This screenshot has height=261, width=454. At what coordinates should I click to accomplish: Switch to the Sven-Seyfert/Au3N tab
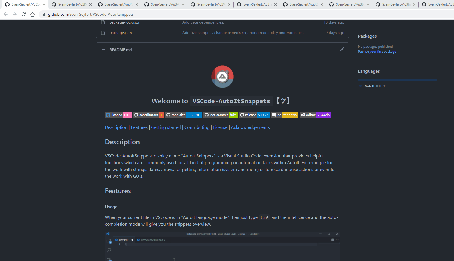(118, 4)
